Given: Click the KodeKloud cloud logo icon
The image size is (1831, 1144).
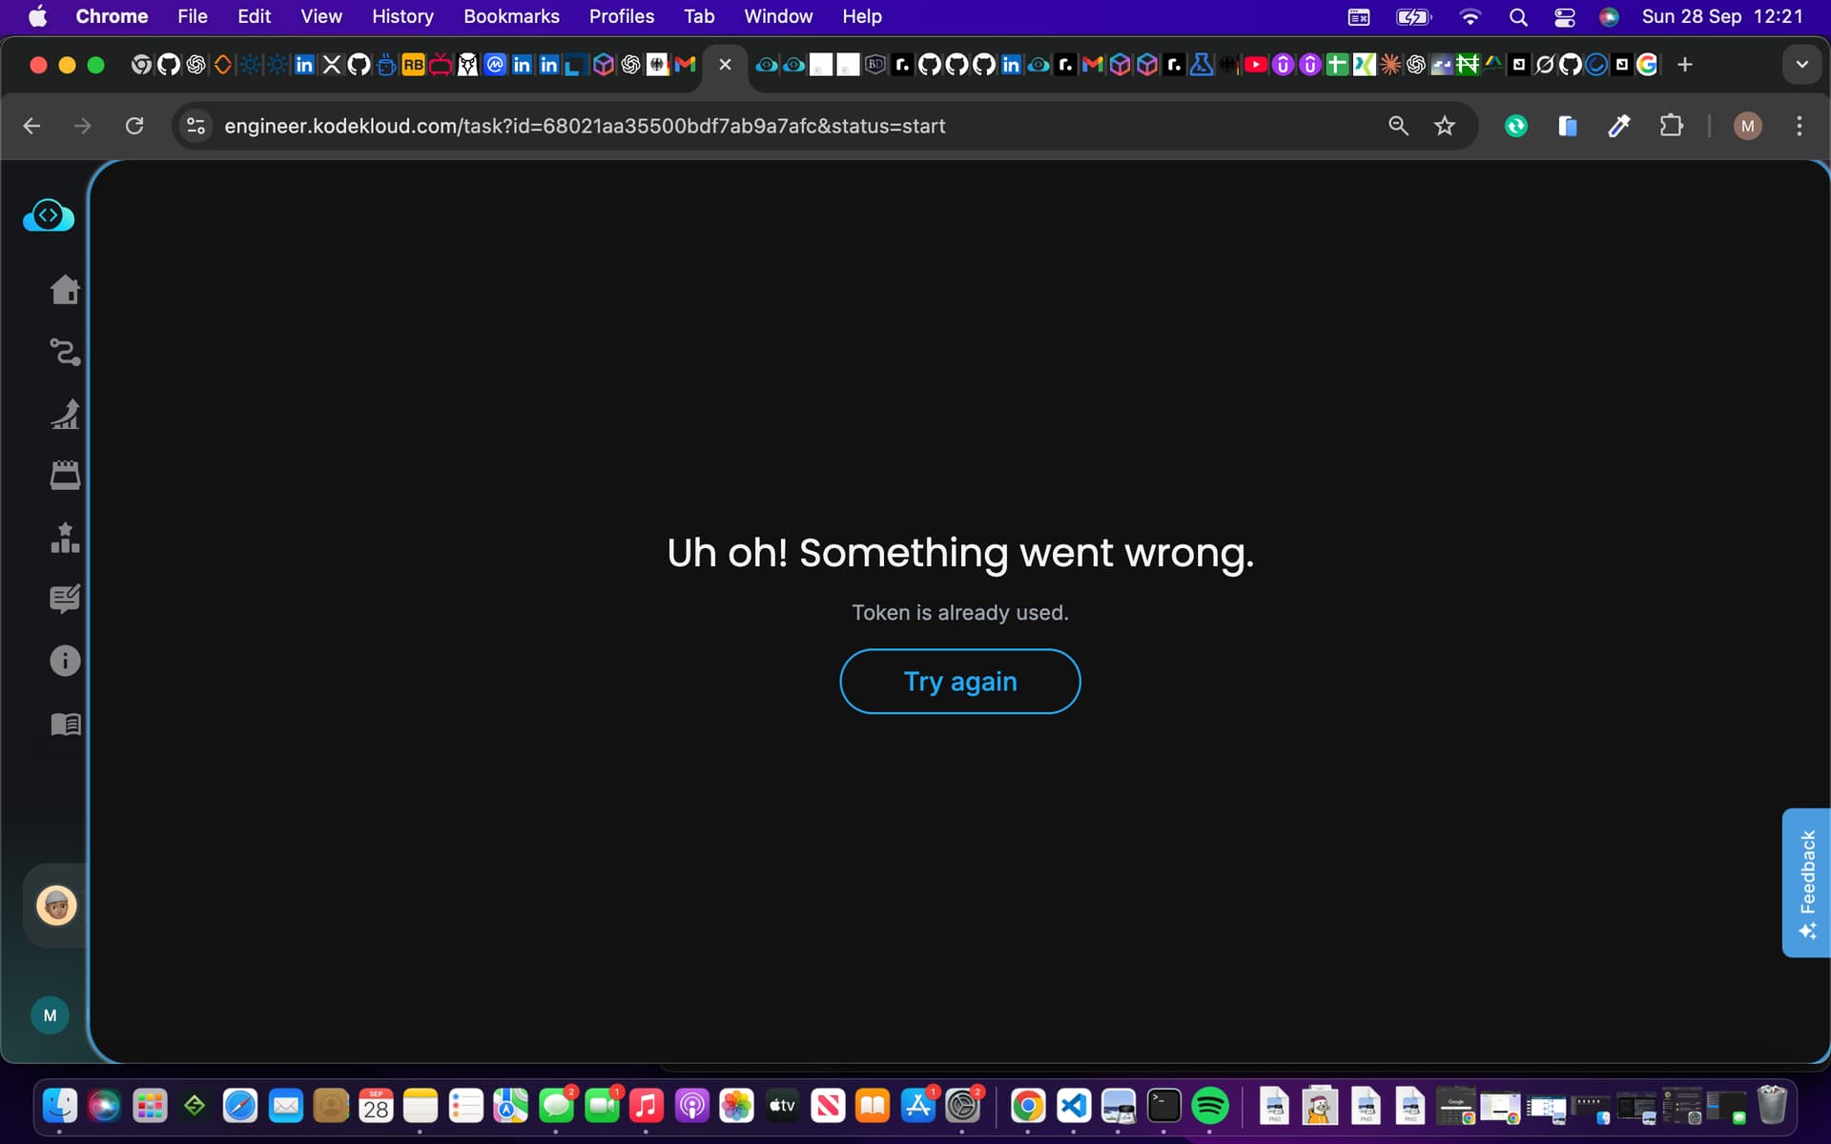Looking at the screenshot, I should click(49, 215).
